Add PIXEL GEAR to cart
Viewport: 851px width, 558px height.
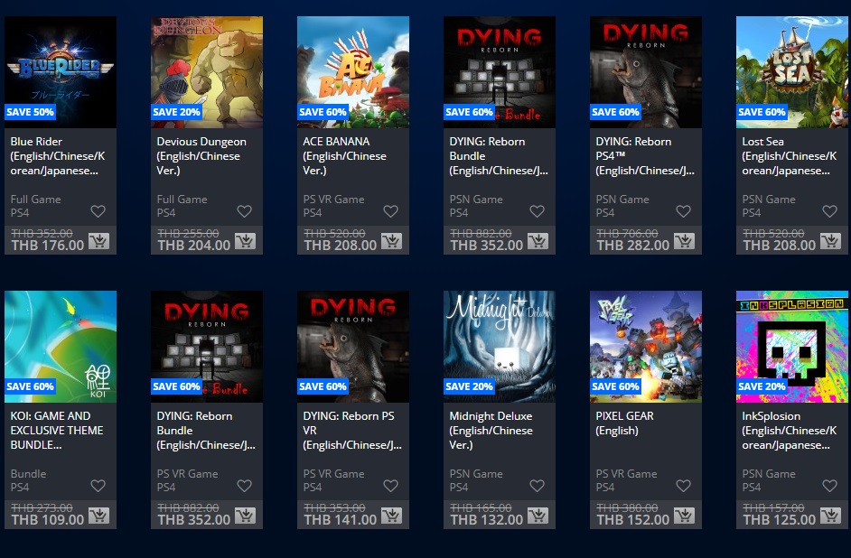[x=685, y=516]
